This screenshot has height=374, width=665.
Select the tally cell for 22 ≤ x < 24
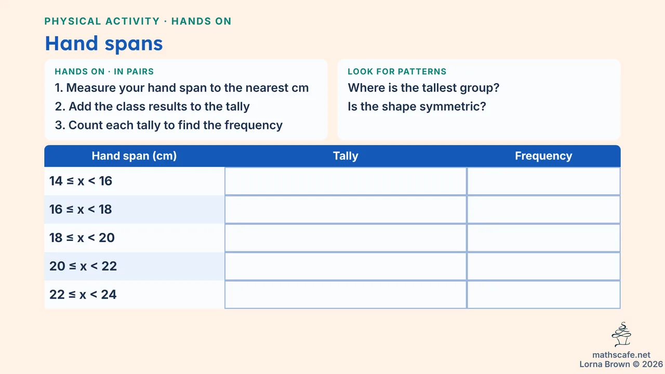coord(346,295)
